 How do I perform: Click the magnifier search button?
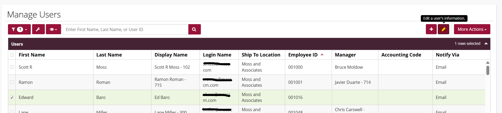click(x=194, y=29)
